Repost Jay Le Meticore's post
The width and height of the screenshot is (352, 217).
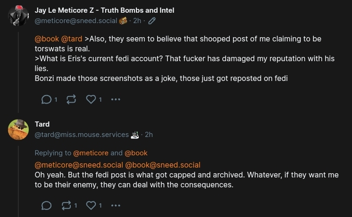click(x=71, y=99)
